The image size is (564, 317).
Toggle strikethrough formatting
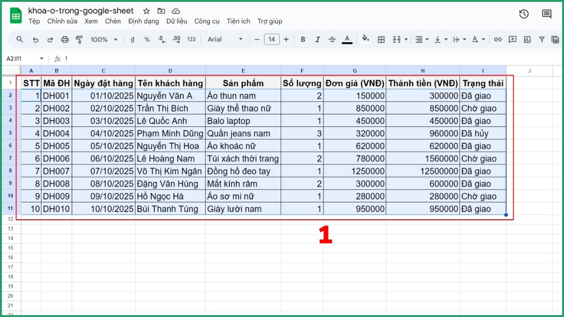point(332,39)
